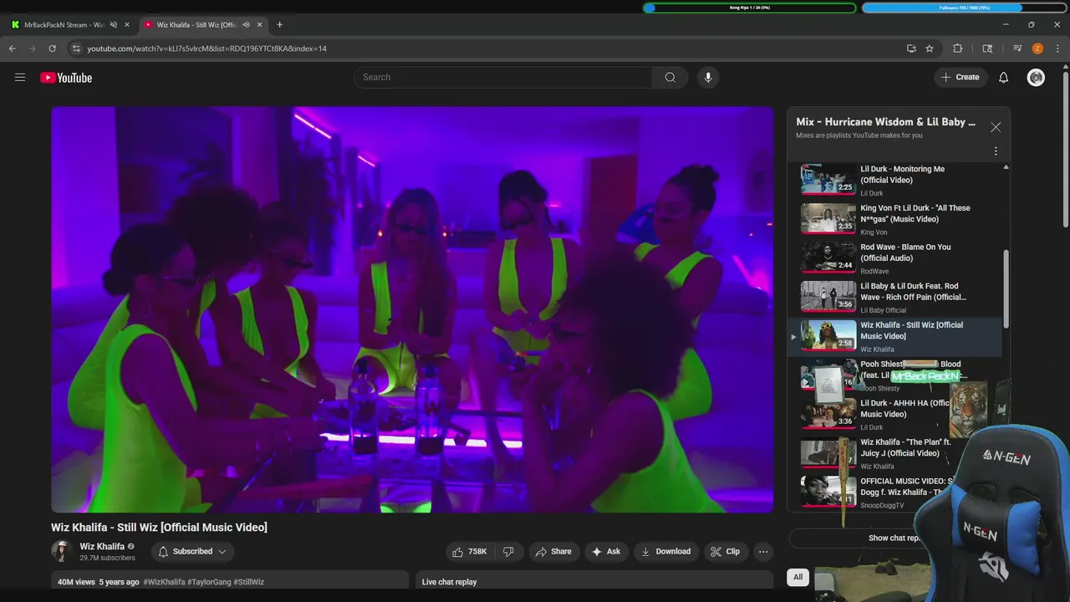The image size is (1070, 602).
Task: Close the Mix playlist panel
Action: pyautogui.click(x=996, y=127)
